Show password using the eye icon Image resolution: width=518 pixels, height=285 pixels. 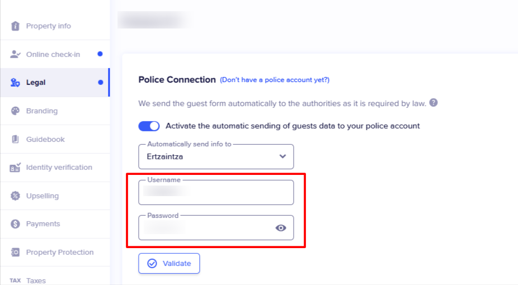[281, 227]
